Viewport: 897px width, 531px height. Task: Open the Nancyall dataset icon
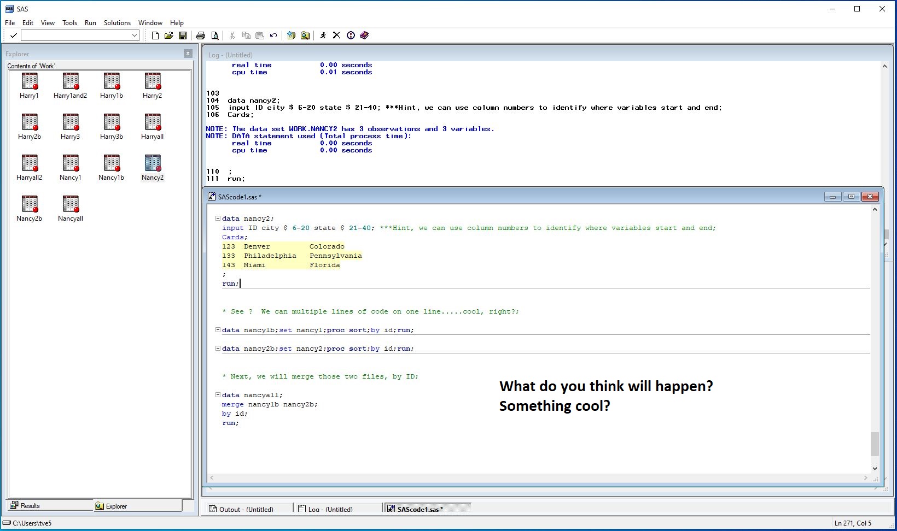(x=71, y=204)
